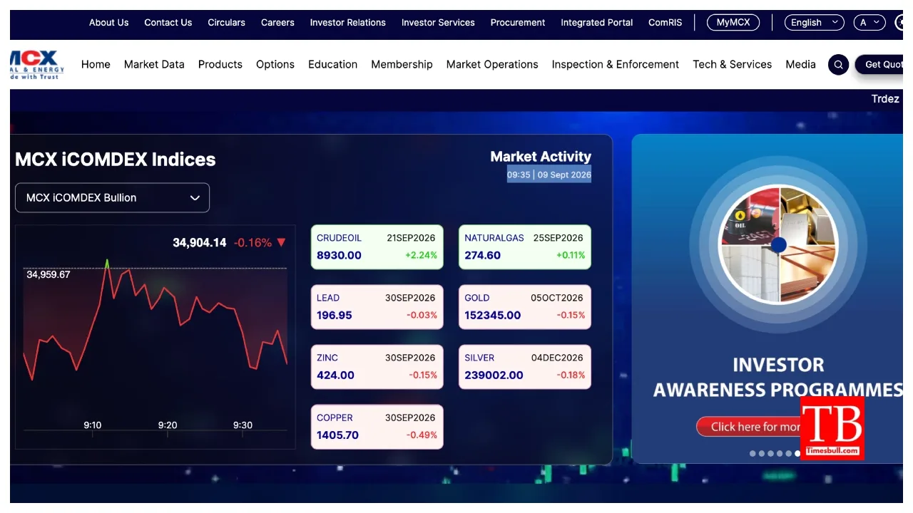Viewport: 913px width, 513px height.
Task: Select the SILVER 04DEC2026 card
Action: (525, 367)
